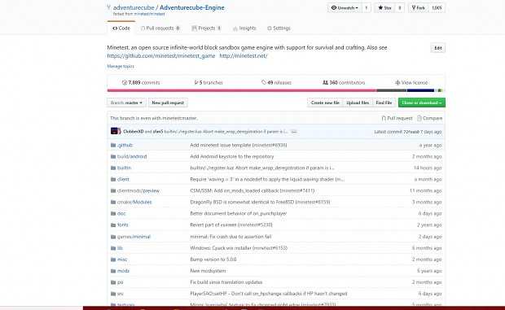Click Create new file button
Image resolution: width=505 pixels, height=310 pixels.
click(325, 103)
